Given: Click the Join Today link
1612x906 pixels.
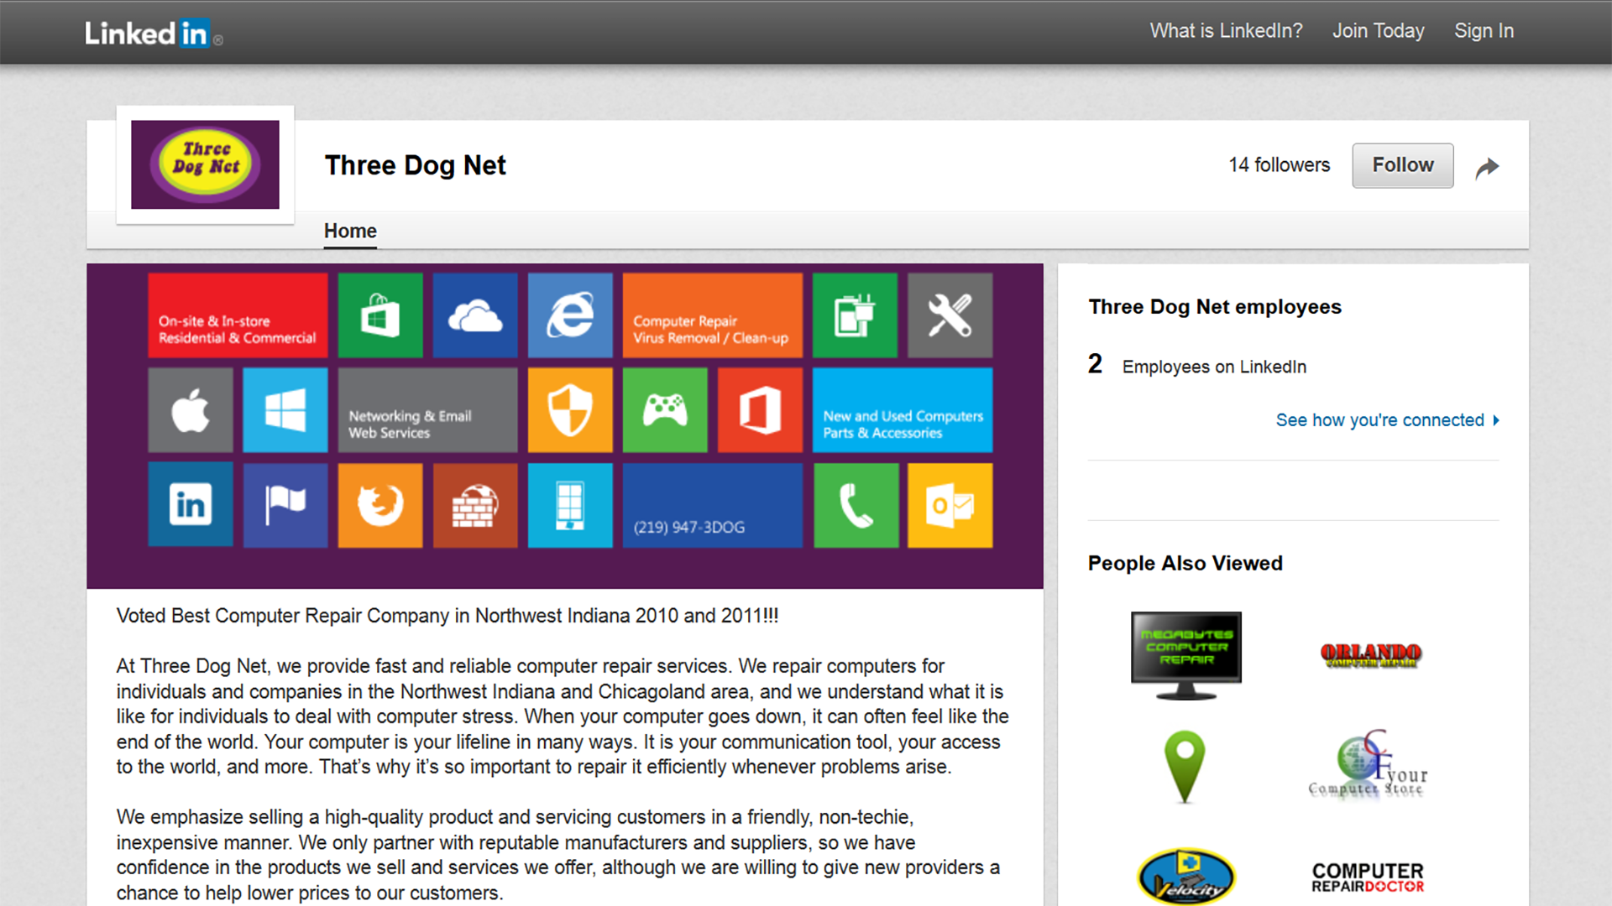Looking at the screenshot, I should (x=1378, y=31).
